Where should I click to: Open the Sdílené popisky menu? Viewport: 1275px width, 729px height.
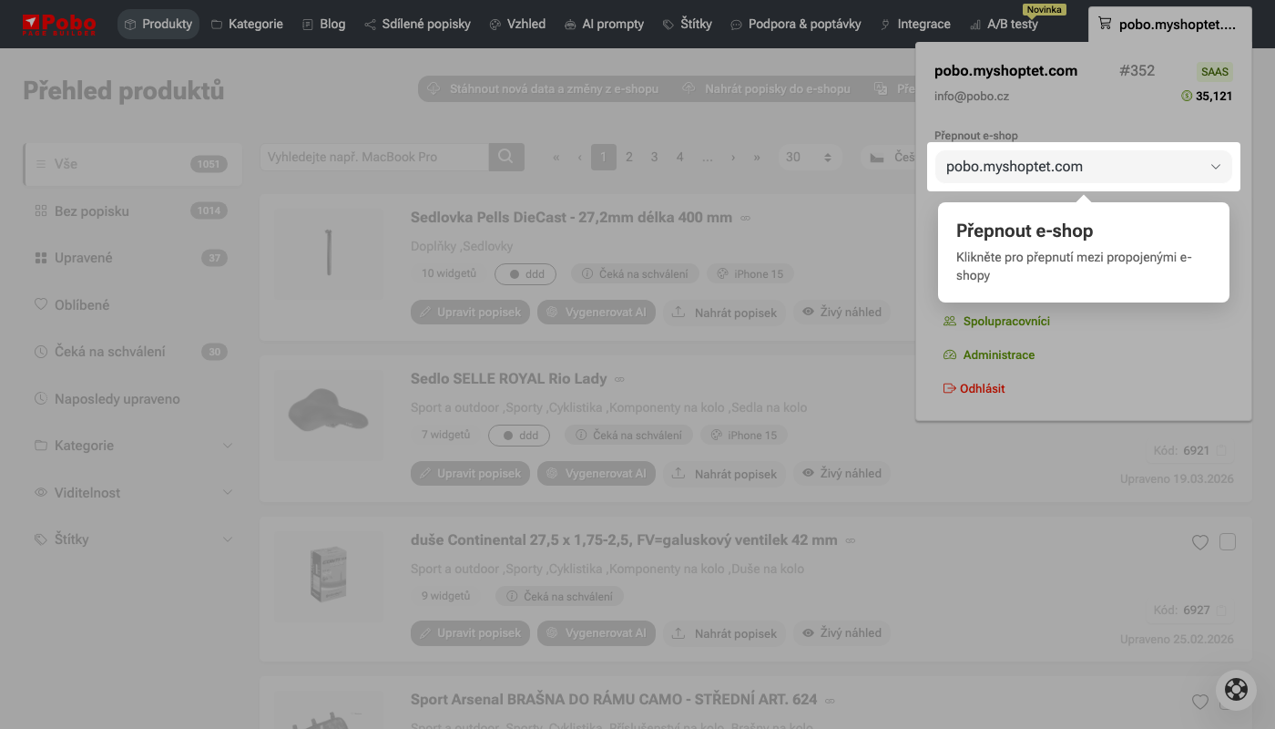click(x=417, y=24)
